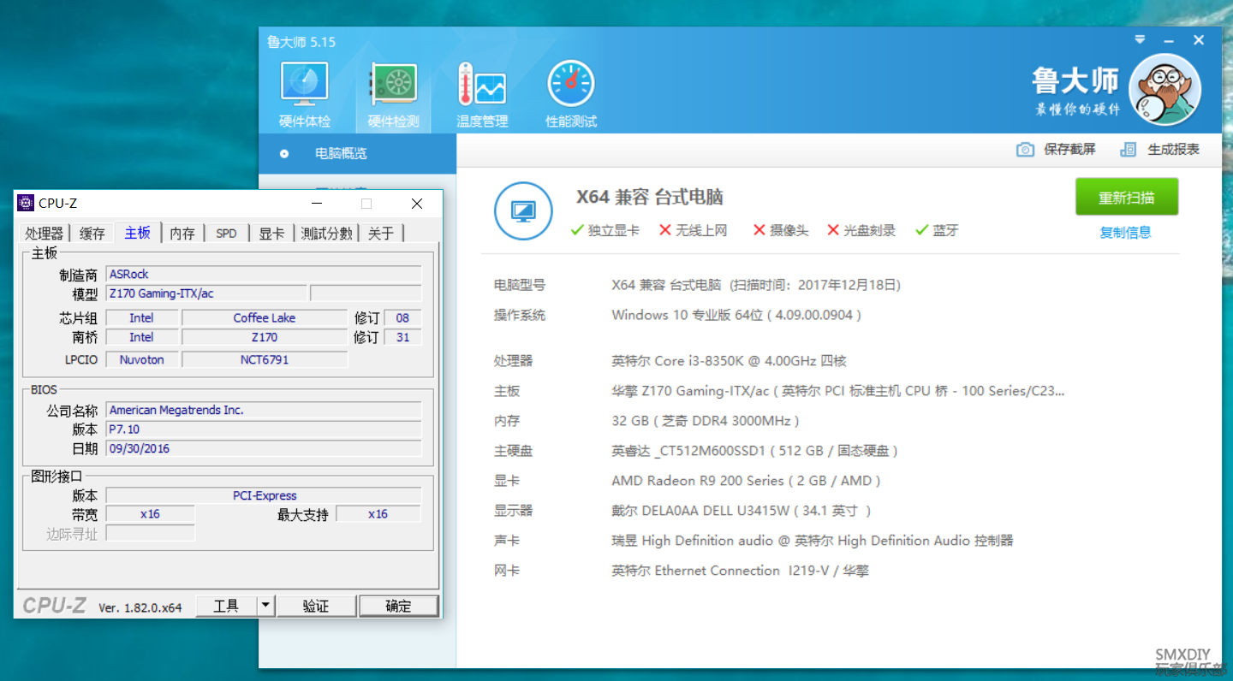Click the green 重新扫描 button
The width and height of the screenshot is (1233, 681).
tap(1127, 197)
